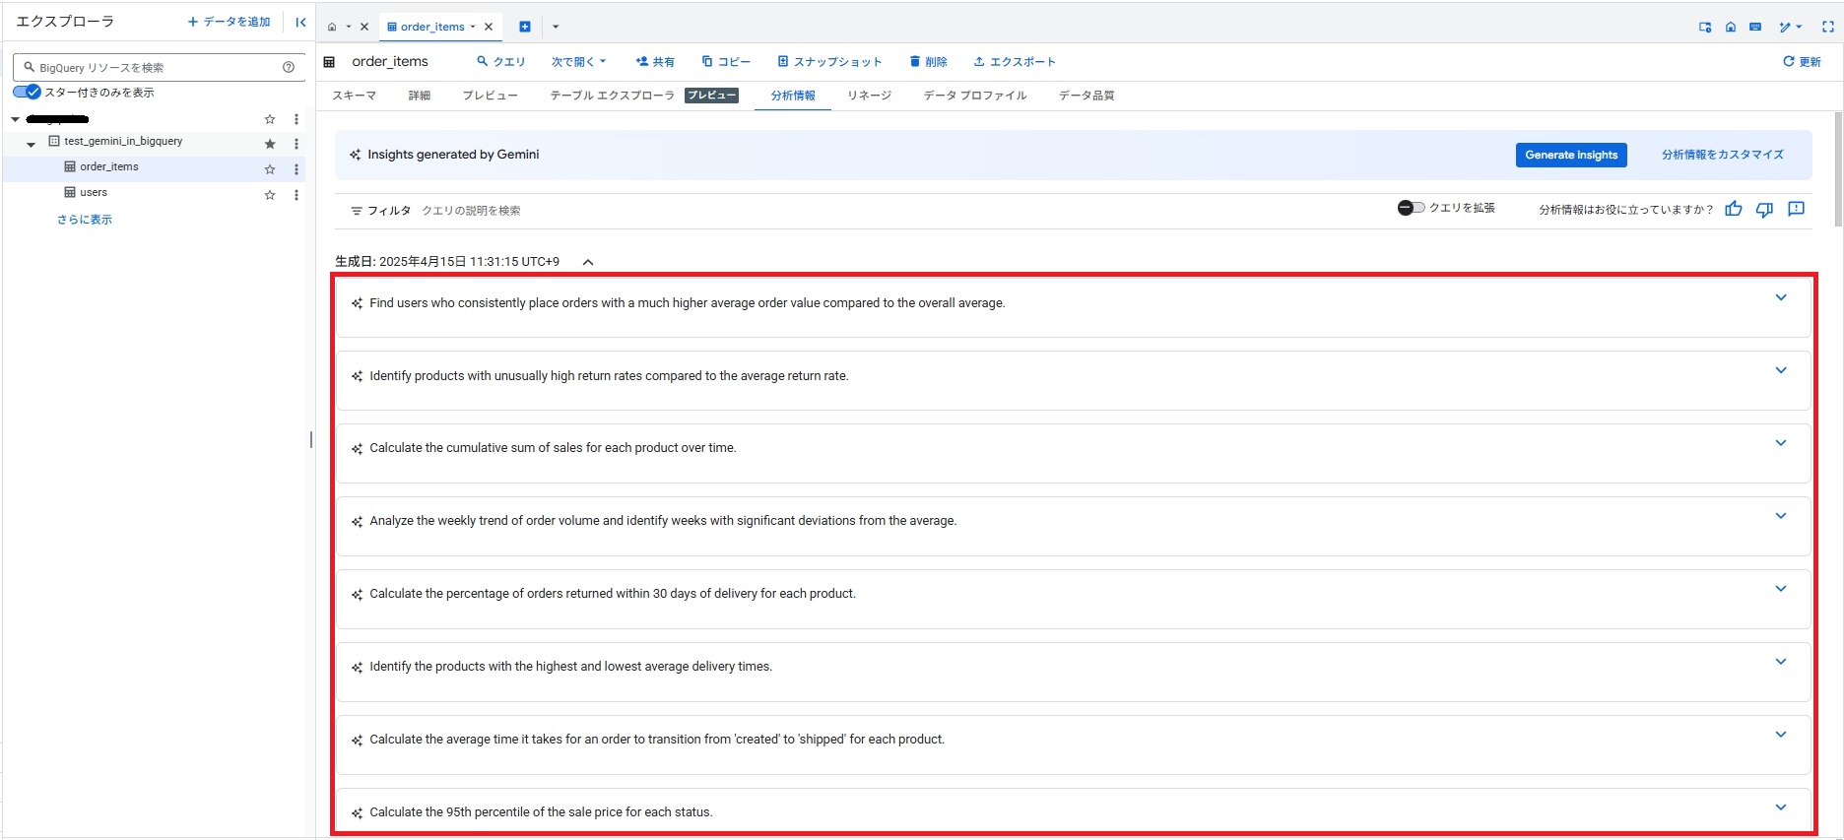Collapse the Explorer panel
1844x840 pixels.
pos(300,22)
